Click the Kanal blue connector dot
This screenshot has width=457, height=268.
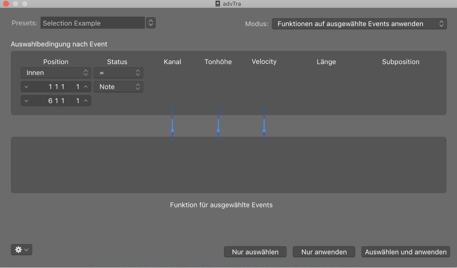click(172, 131)
